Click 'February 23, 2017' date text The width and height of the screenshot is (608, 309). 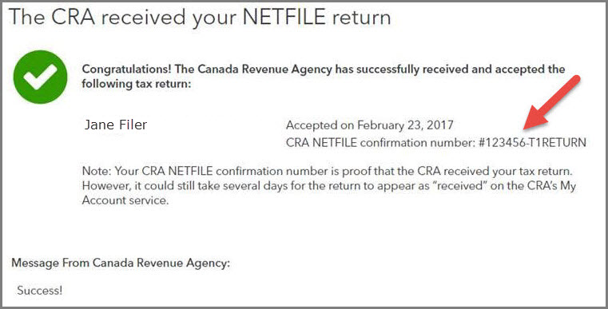pyautogui.click(x=405, y=125)
